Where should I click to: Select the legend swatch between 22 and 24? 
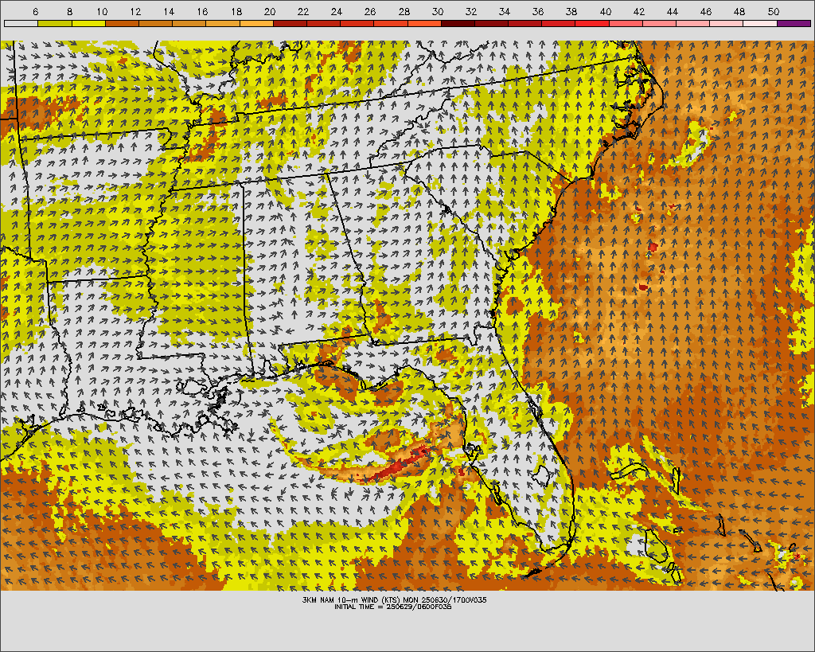[x=323, y=23]
